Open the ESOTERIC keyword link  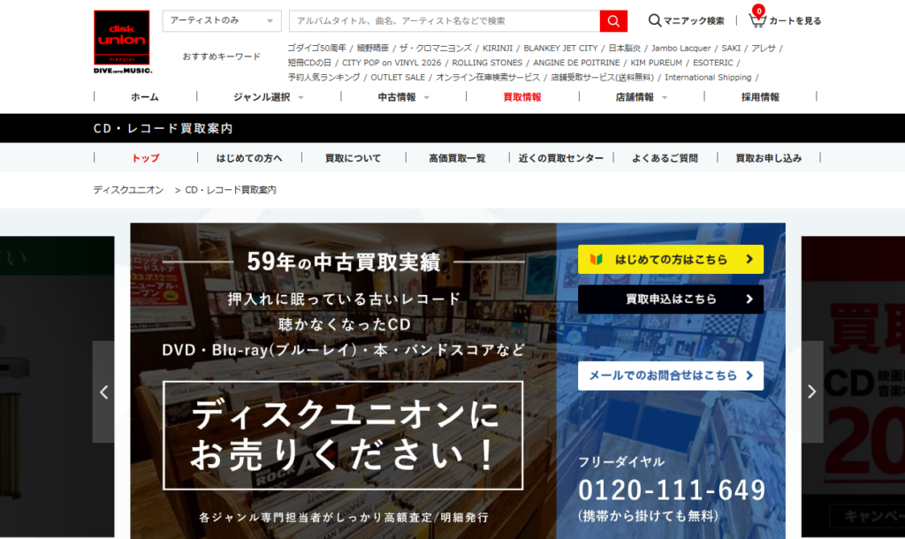[x=713, y=63]
